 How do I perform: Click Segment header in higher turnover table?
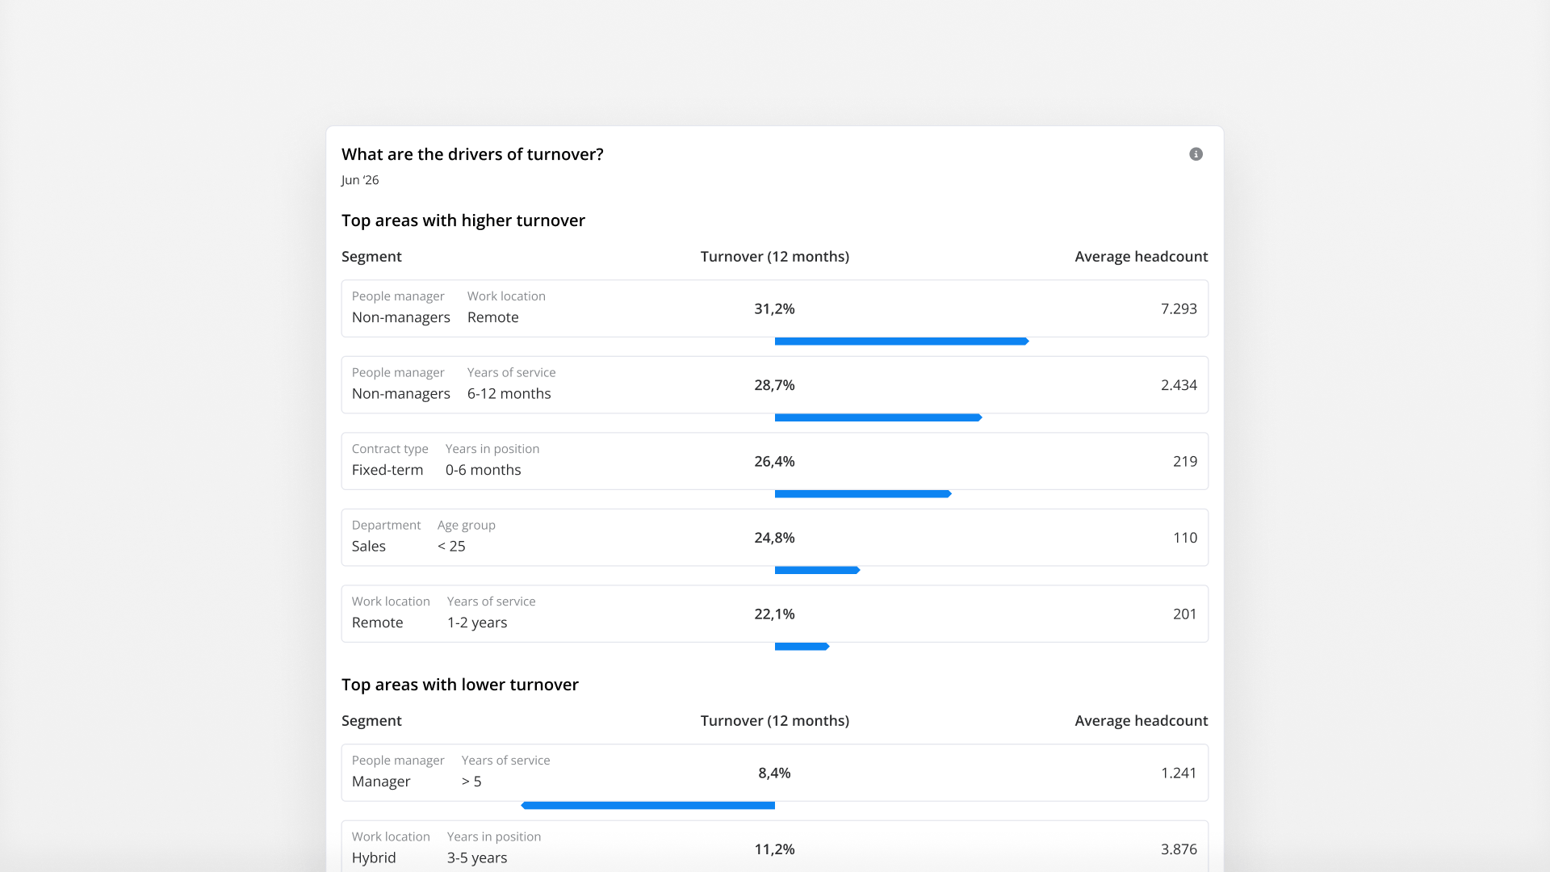pyautogui.click(x=371, y=257)
